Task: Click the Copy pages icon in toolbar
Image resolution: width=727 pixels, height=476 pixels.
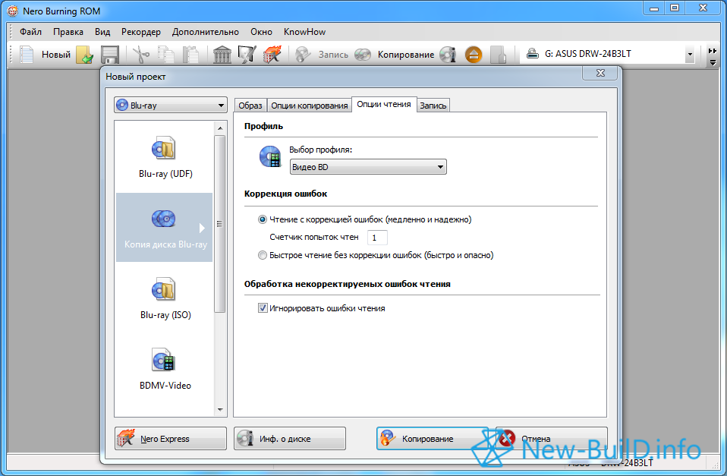Action: click(x=165, y=55)
